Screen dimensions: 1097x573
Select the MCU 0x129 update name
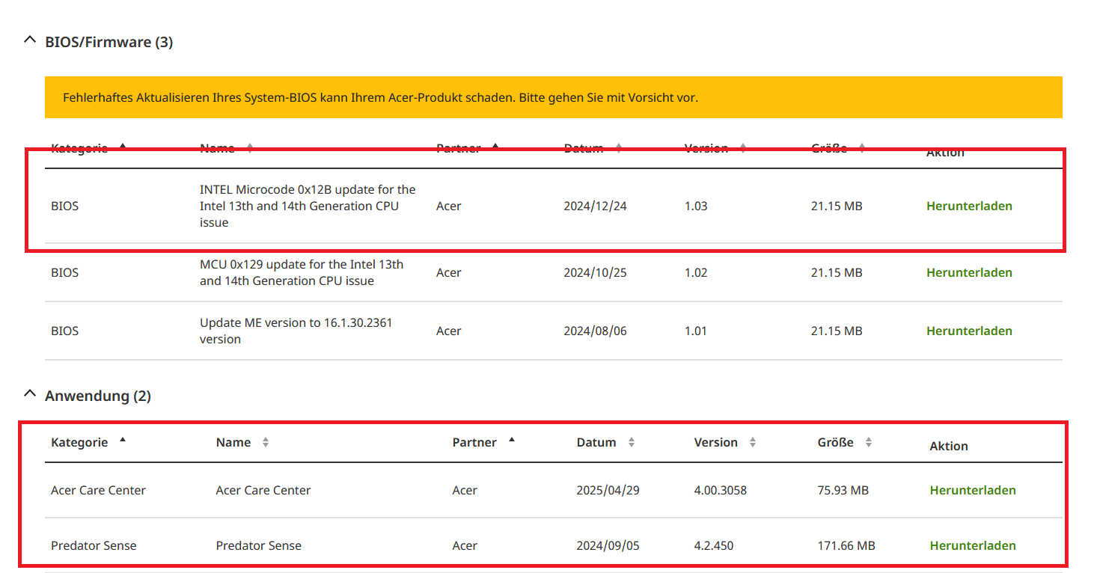[x=302, y=272]
